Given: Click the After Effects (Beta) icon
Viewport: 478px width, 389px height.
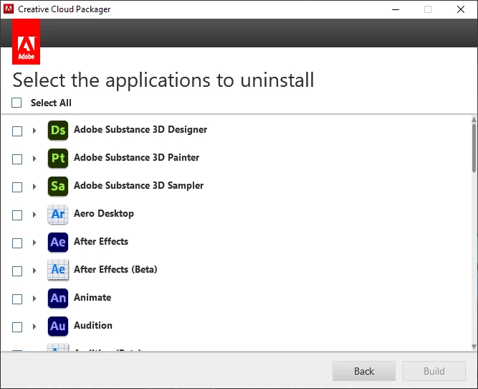Looking at the screenshot, I should point(58,271).
